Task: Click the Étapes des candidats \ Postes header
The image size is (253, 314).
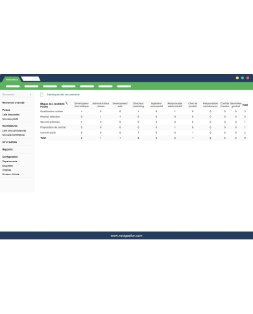Action: click(54, 105)
